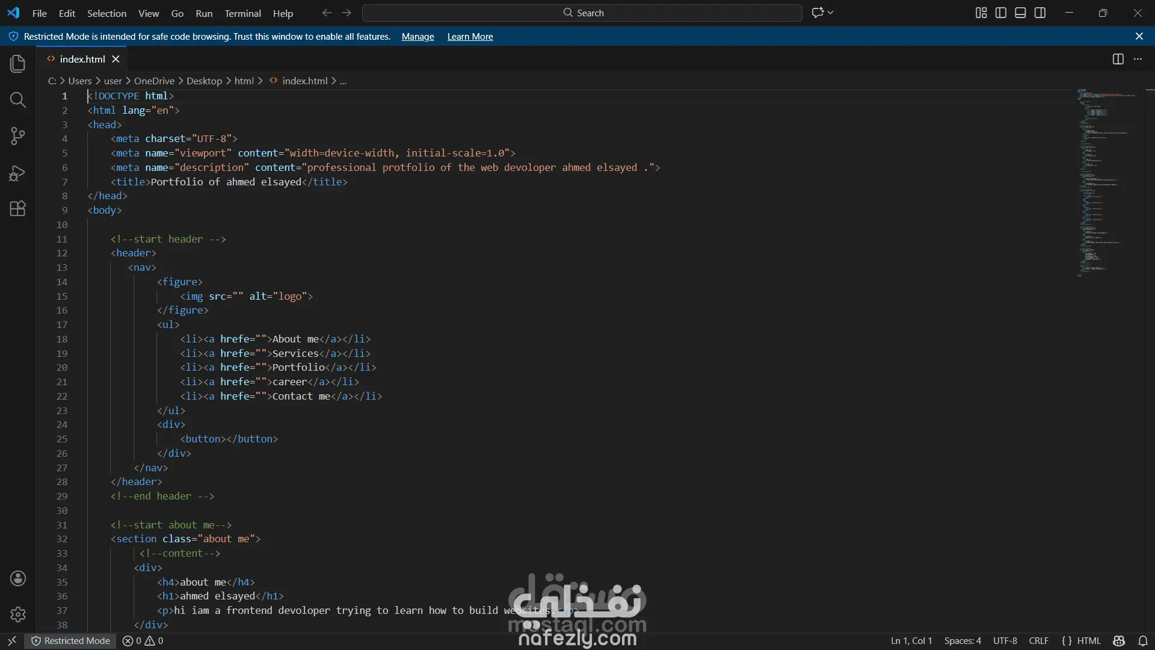Open the Manage gear icon

tap(18, 614)
